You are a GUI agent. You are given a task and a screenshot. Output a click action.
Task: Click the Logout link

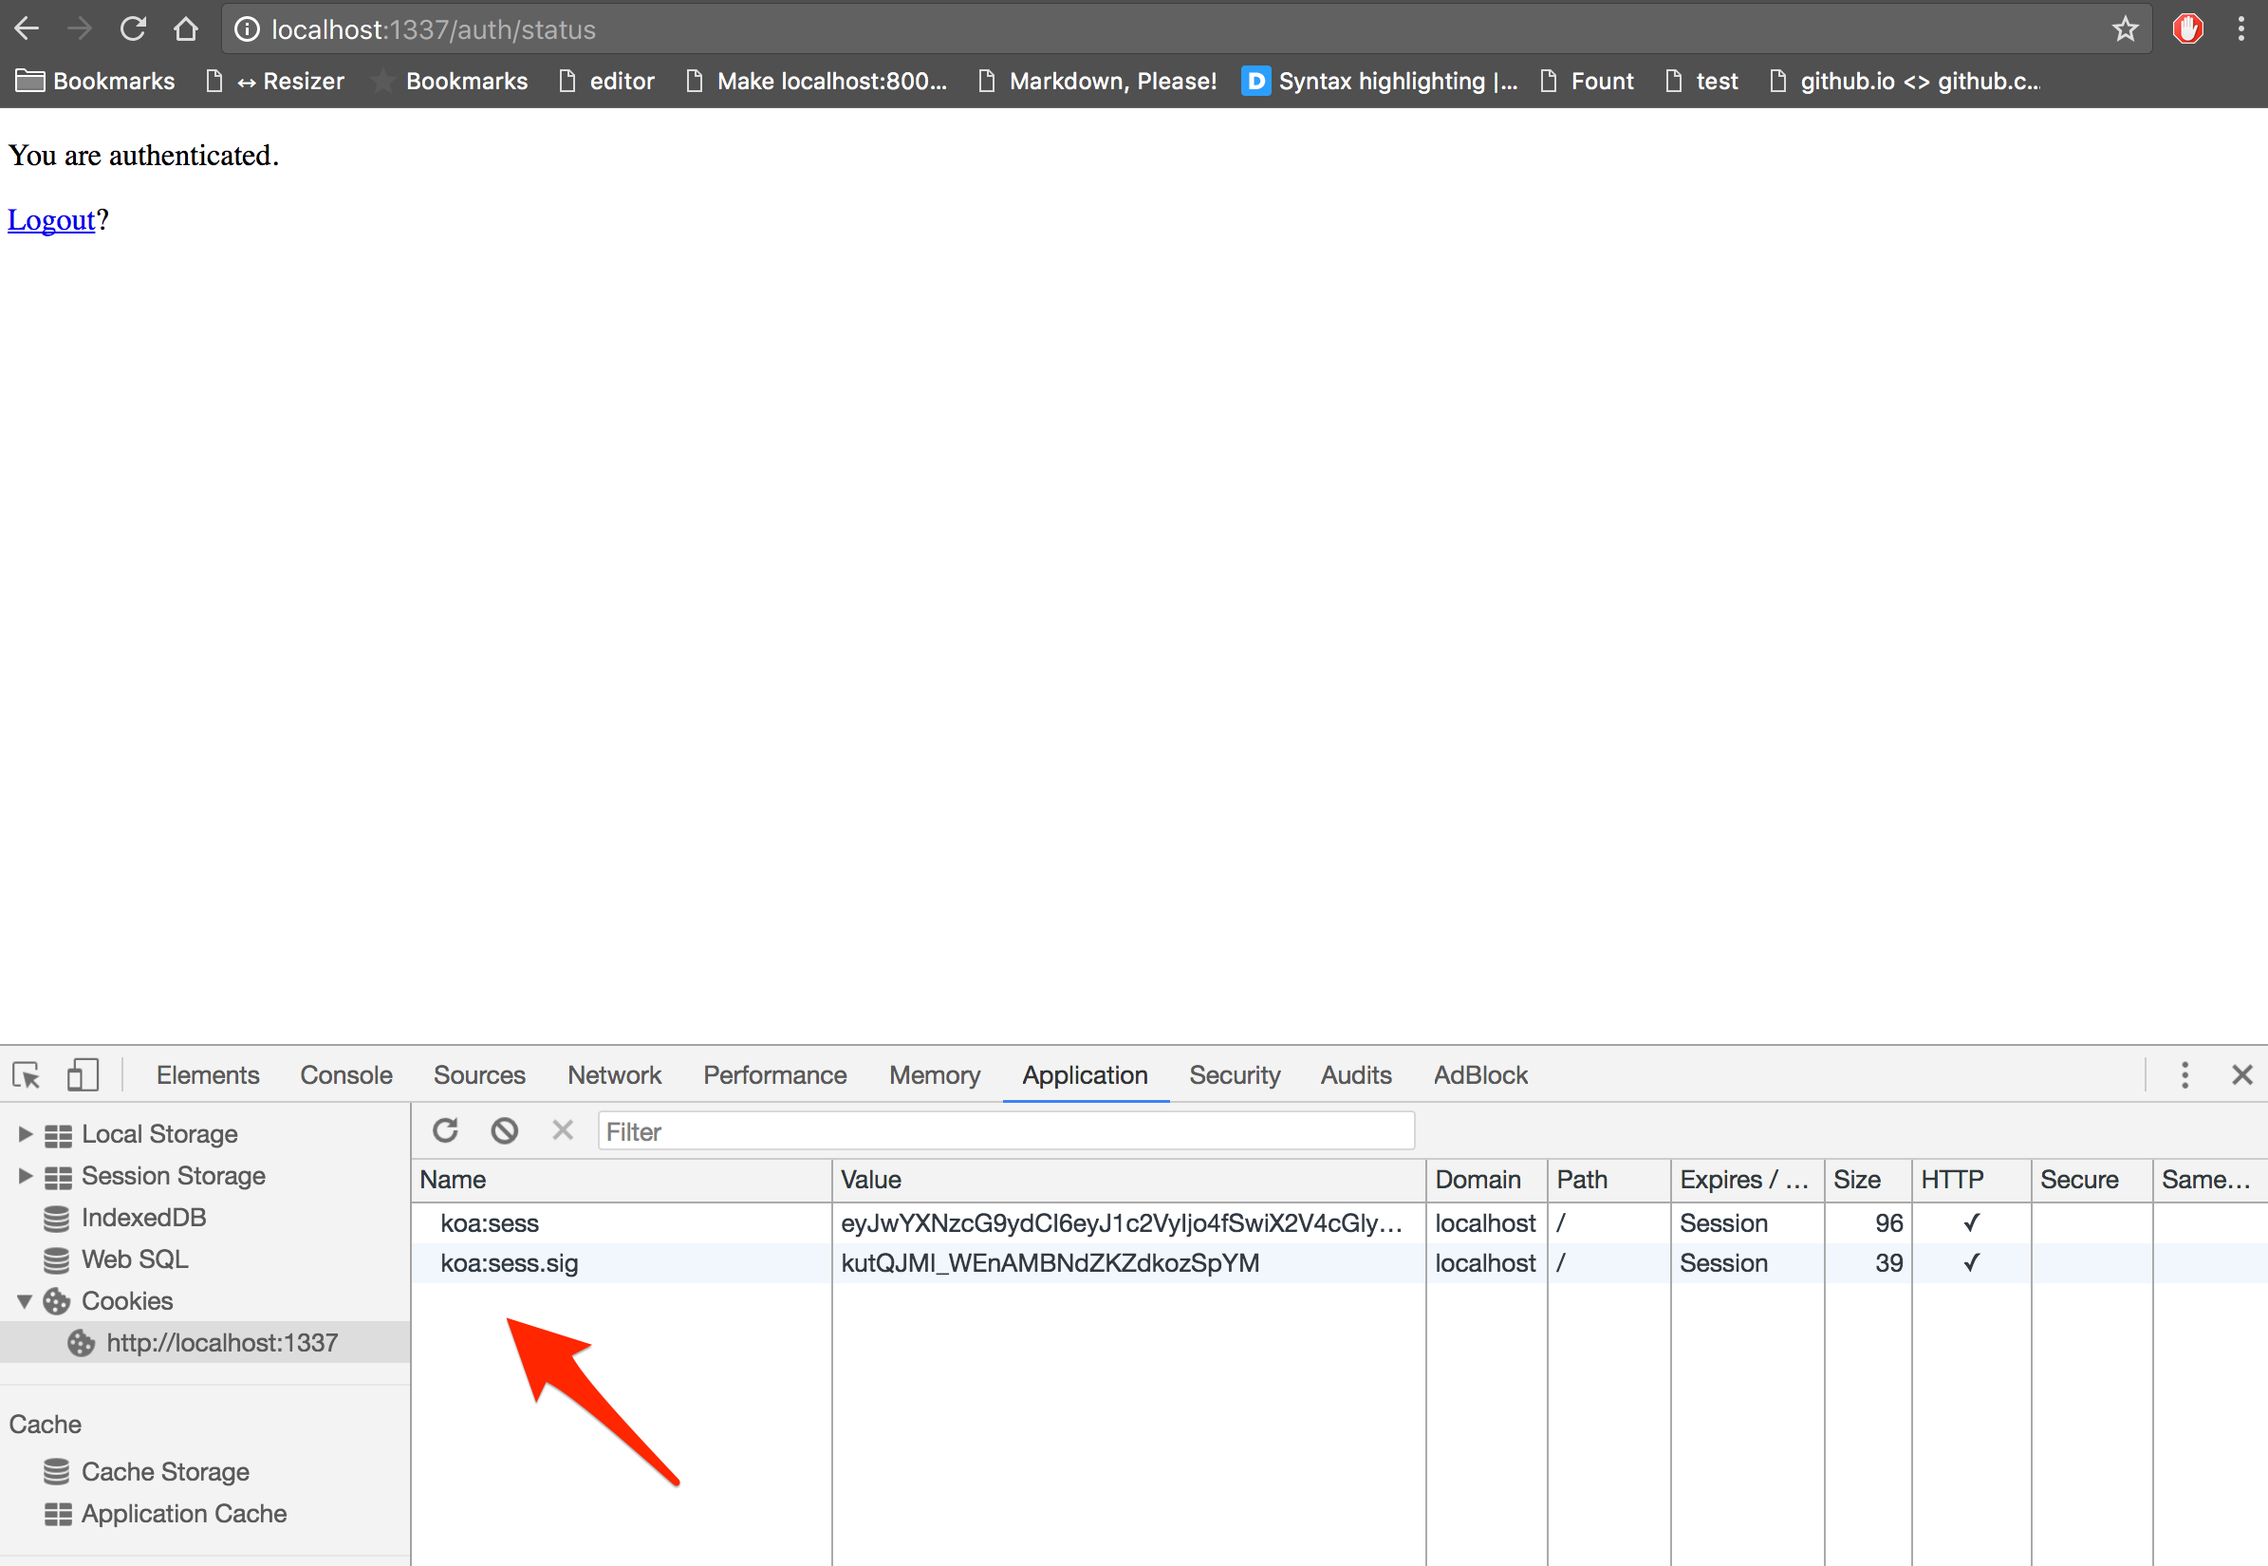(x=51, y=220)
